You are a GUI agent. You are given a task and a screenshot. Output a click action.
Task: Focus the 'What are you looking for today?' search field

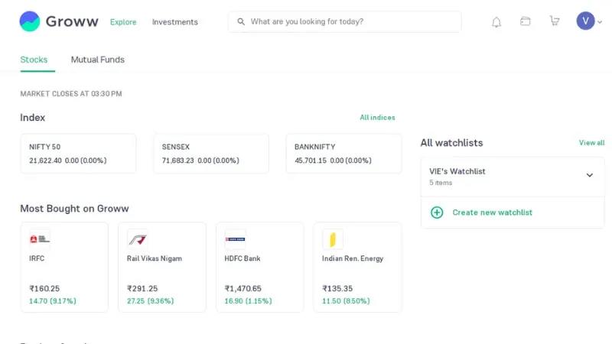[x=345, y=22]
